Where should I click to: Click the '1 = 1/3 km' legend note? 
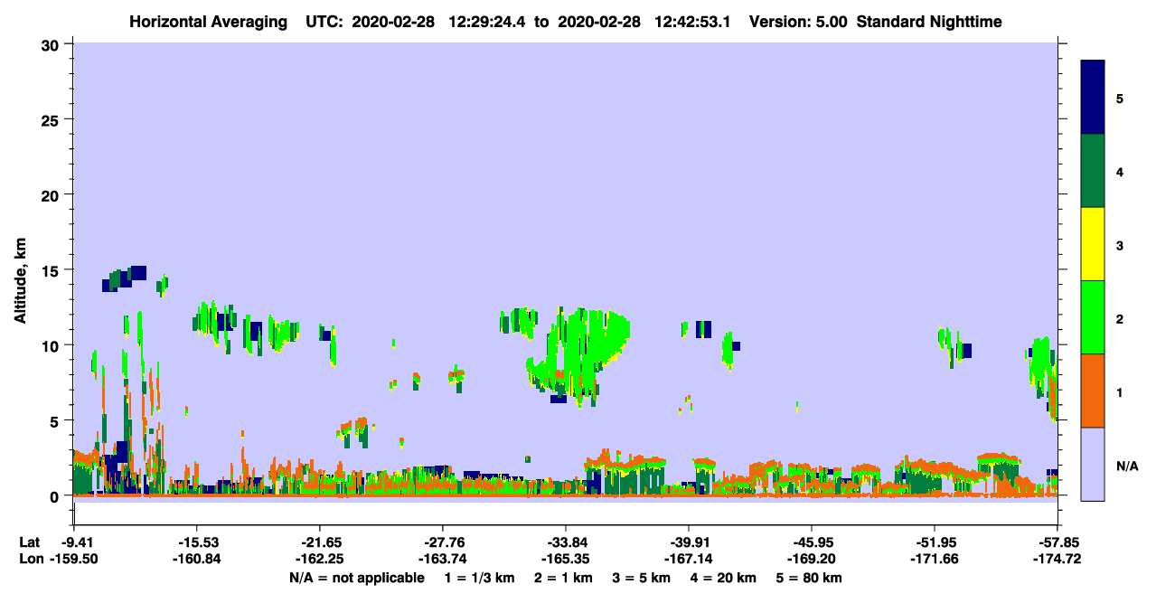point(479,578)
